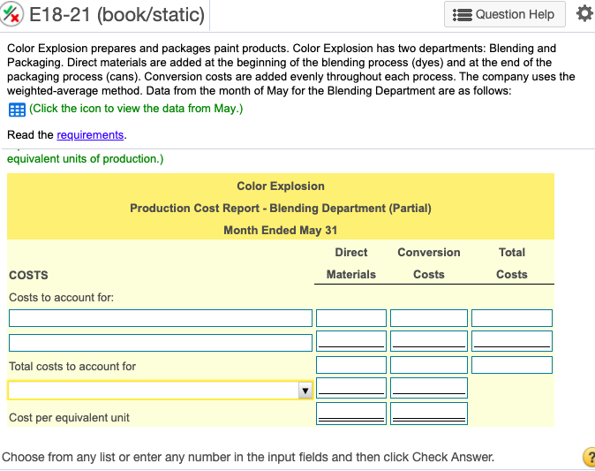Screen dimensions: 595x471
Task: Click the 'Total Costs' column header
Action: (512, 263)
